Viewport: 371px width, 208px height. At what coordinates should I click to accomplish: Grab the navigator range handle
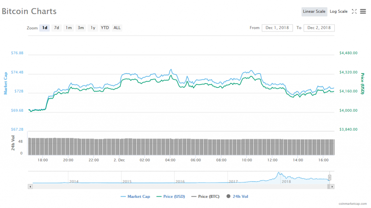tap(329, 177)
